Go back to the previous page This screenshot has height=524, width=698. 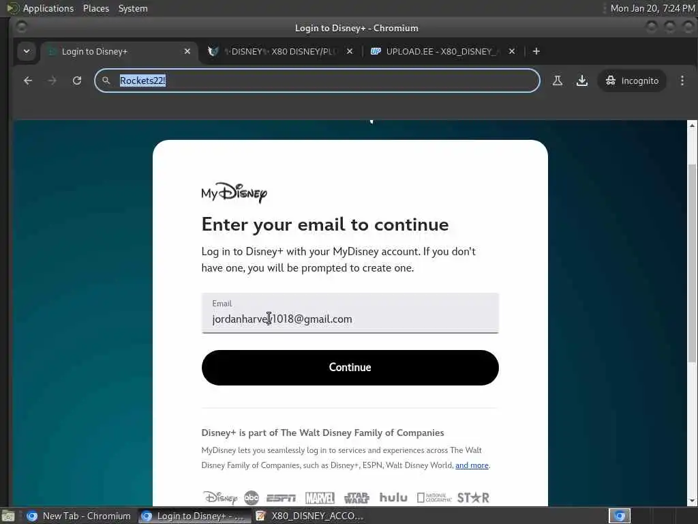(x=27, y=81)
